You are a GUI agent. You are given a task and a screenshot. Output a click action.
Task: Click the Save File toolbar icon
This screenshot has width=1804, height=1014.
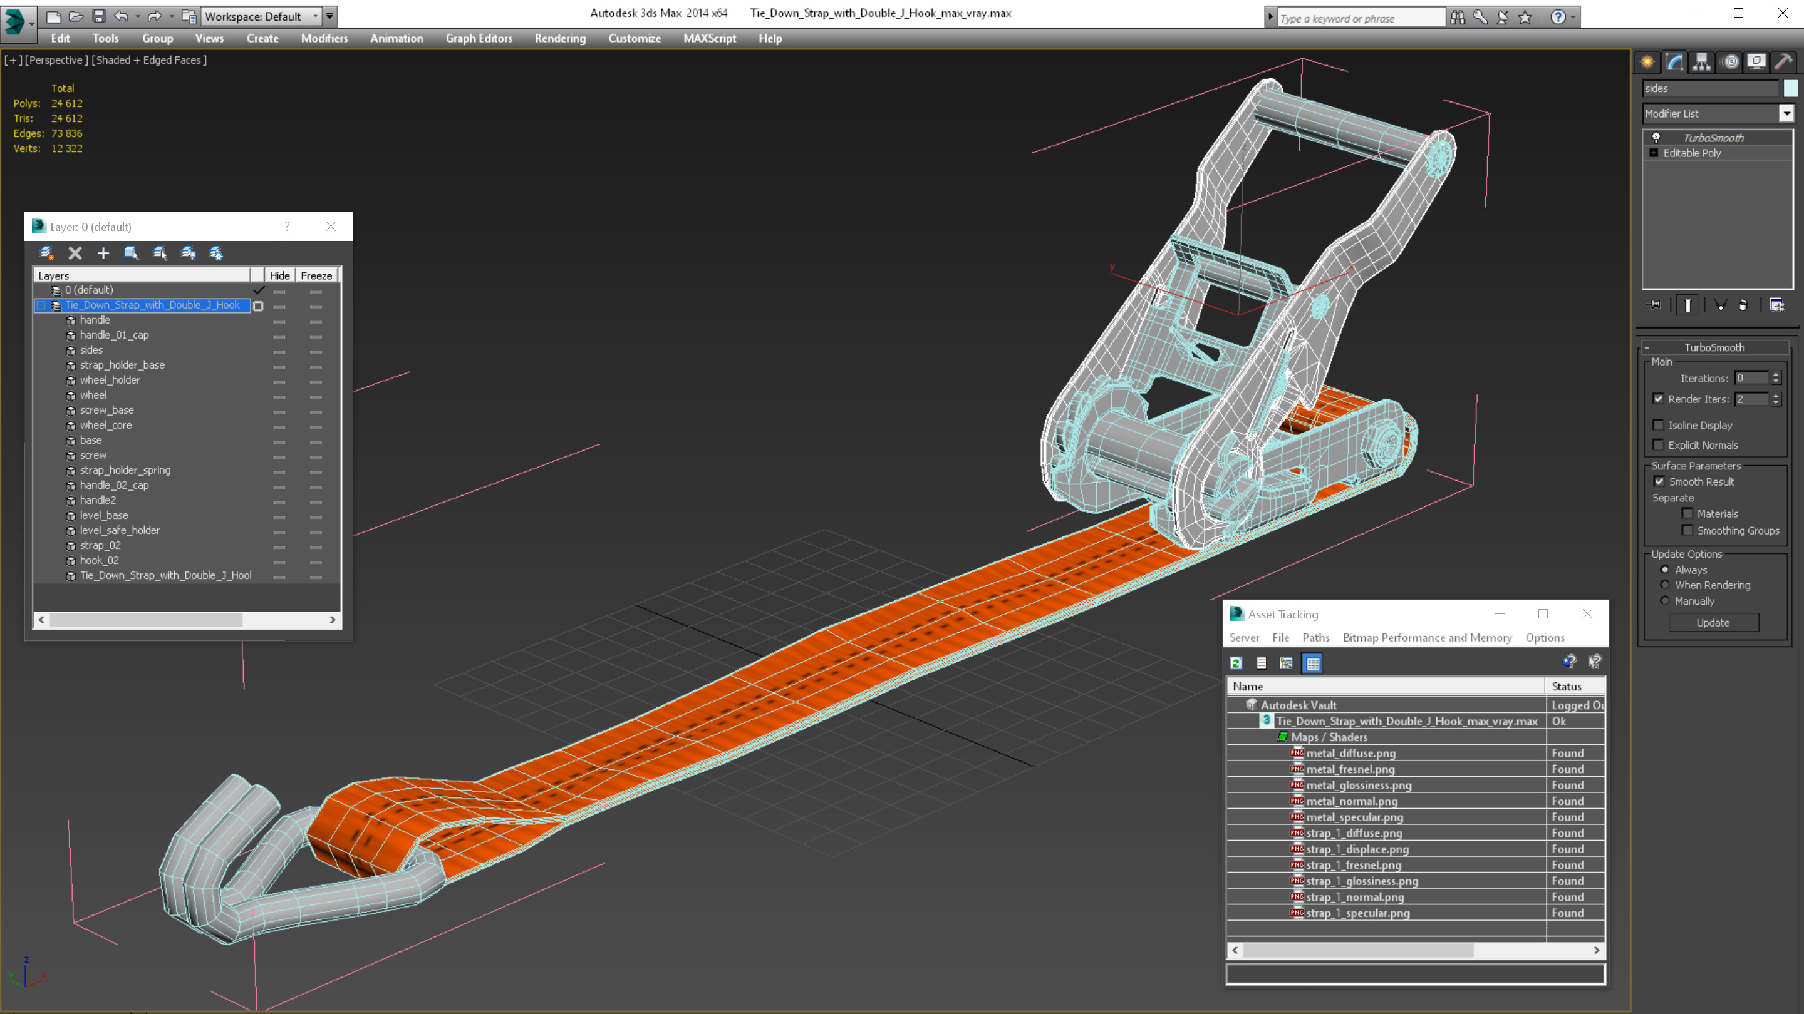click(99, 16)
